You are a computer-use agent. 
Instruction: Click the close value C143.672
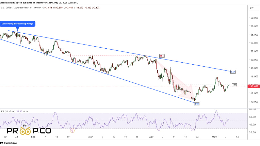click(x=79, y=8)
